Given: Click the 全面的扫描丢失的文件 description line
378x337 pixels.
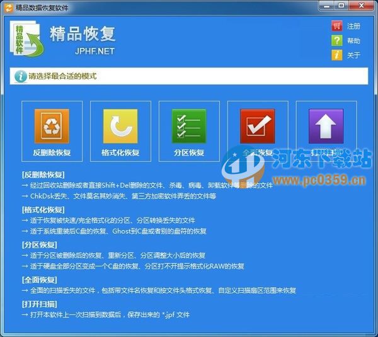Looking at the screenshot, I should 159,290.
